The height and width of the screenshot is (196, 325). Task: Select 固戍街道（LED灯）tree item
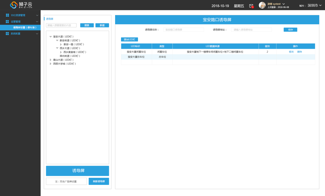[x=70, y=56]
